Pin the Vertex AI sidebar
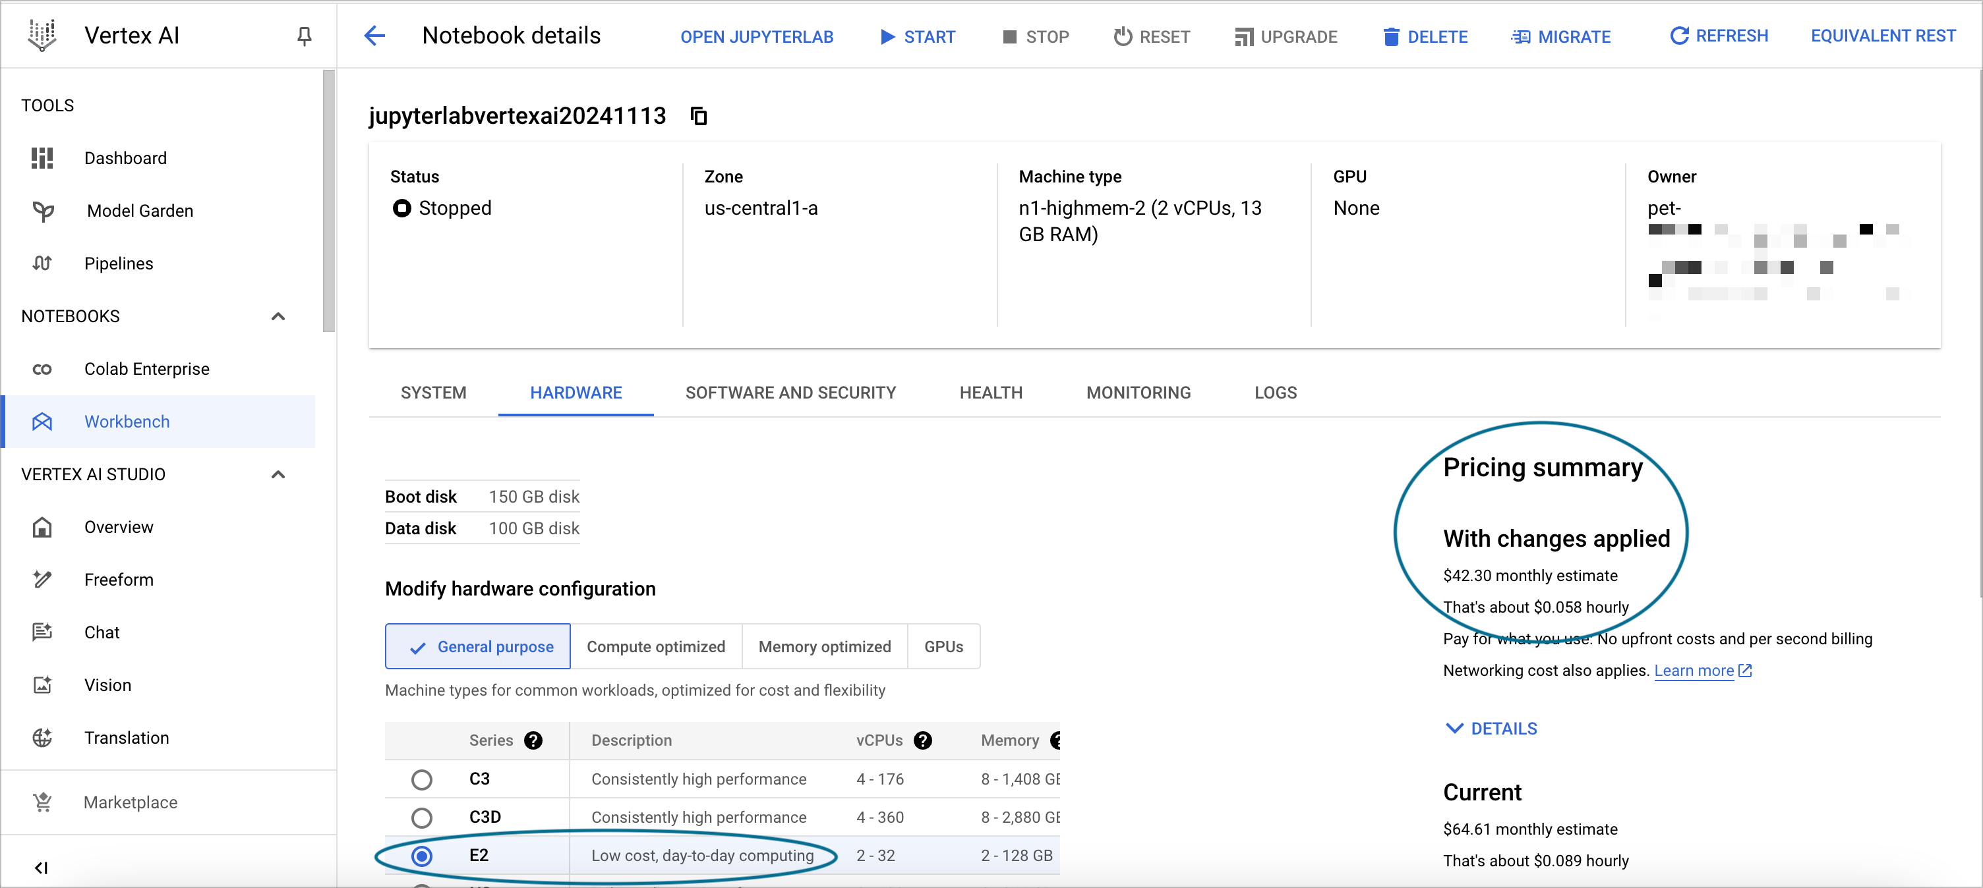The width and height of the screenshot is (1983, 888). [x=305, y=36]
